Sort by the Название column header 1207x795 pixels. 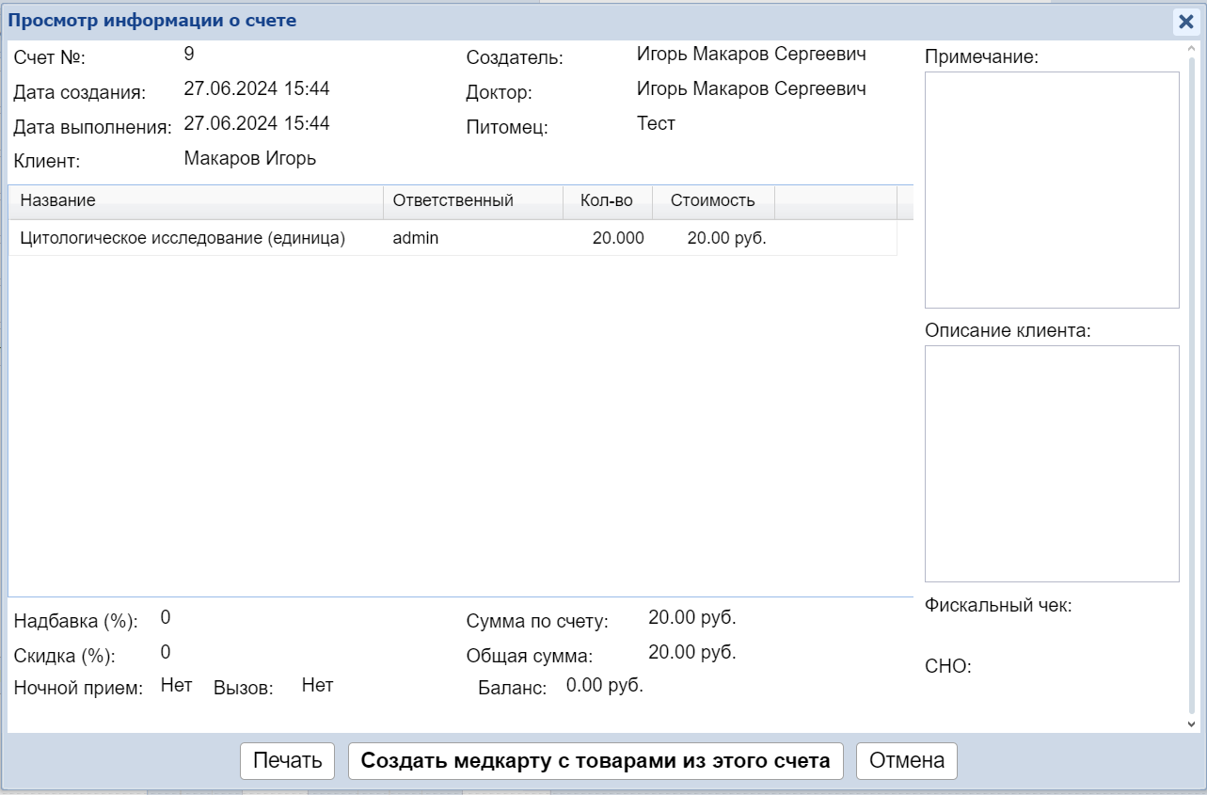[x=196, y=200]
